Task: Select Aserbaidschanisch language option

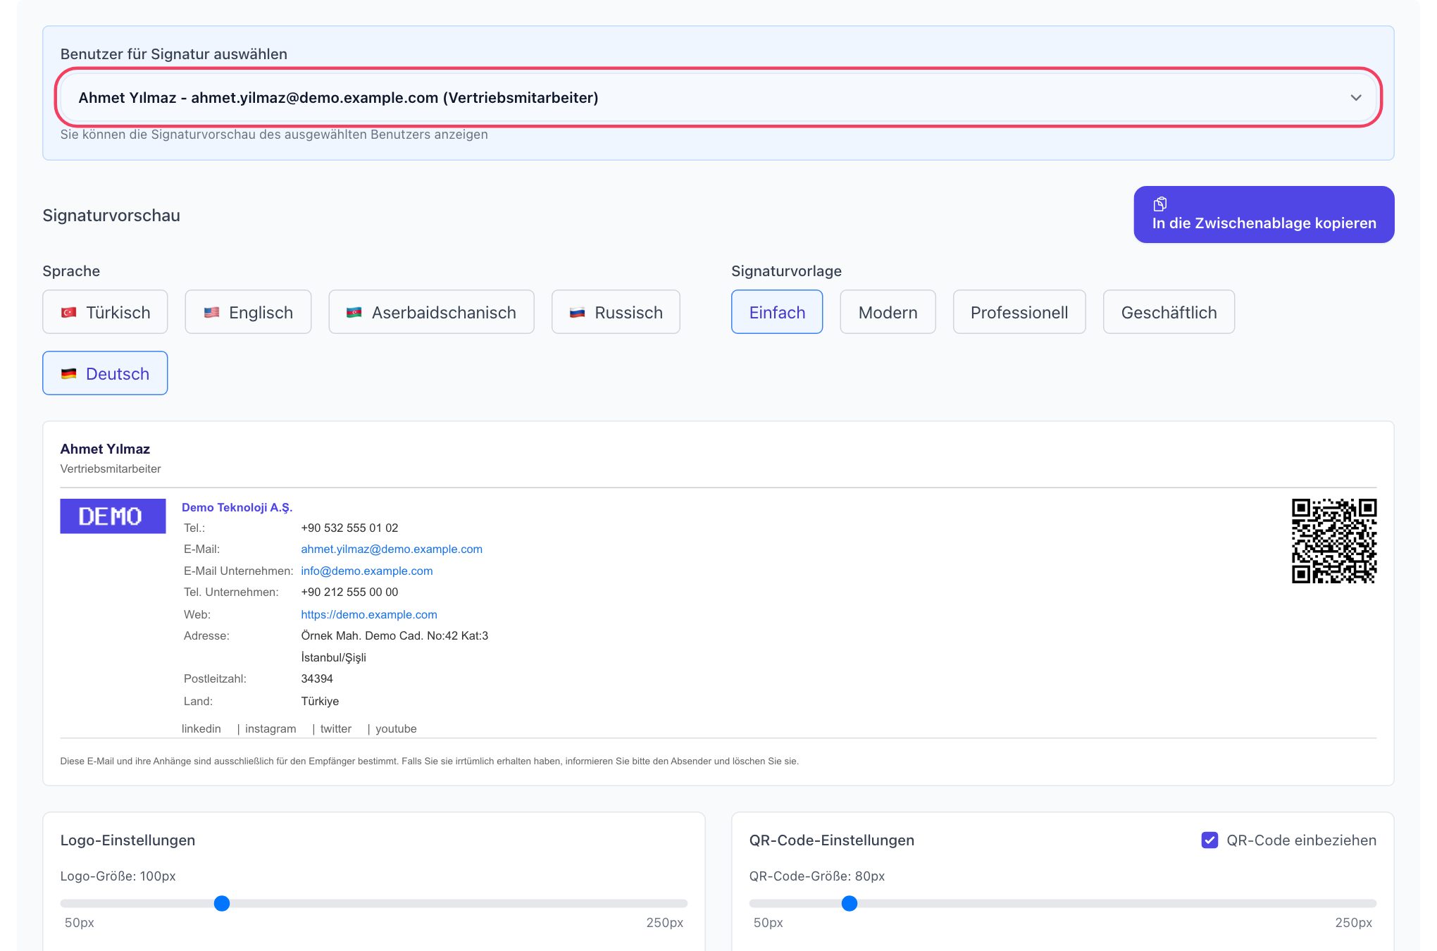Action: 431,311
